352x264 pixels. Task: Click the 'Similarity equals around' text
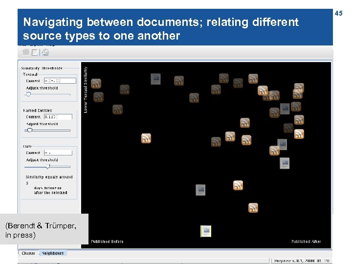pyautogui.click(x=49, y=177)
